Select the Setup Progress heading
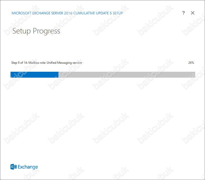205x180 pixels. (36, 31)
